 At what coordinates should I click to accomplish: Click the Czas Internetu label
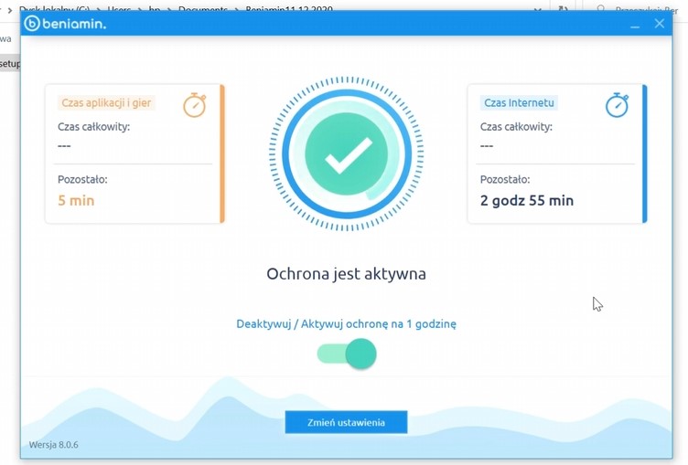click(519, 103)
